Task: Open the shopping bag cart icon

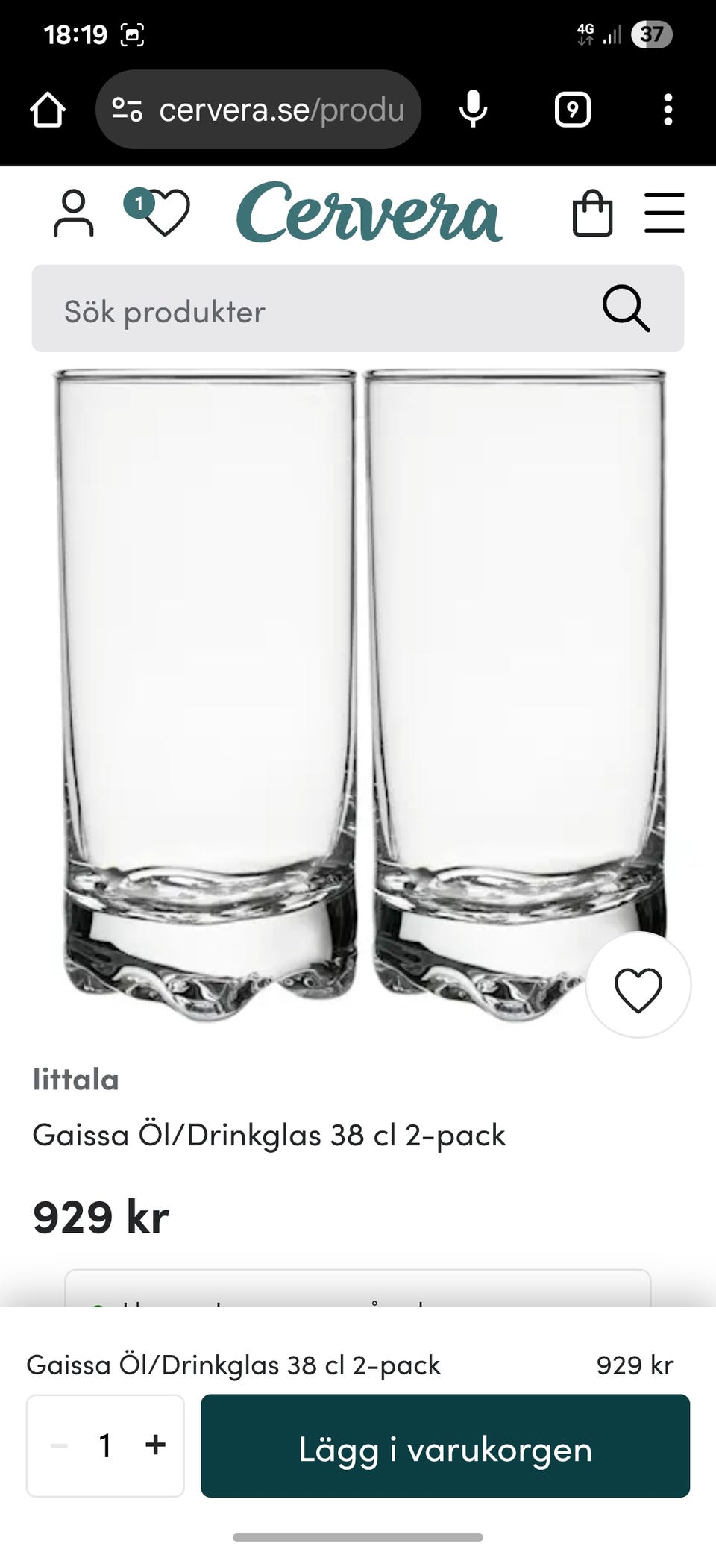Action: [x=593, y=213]
